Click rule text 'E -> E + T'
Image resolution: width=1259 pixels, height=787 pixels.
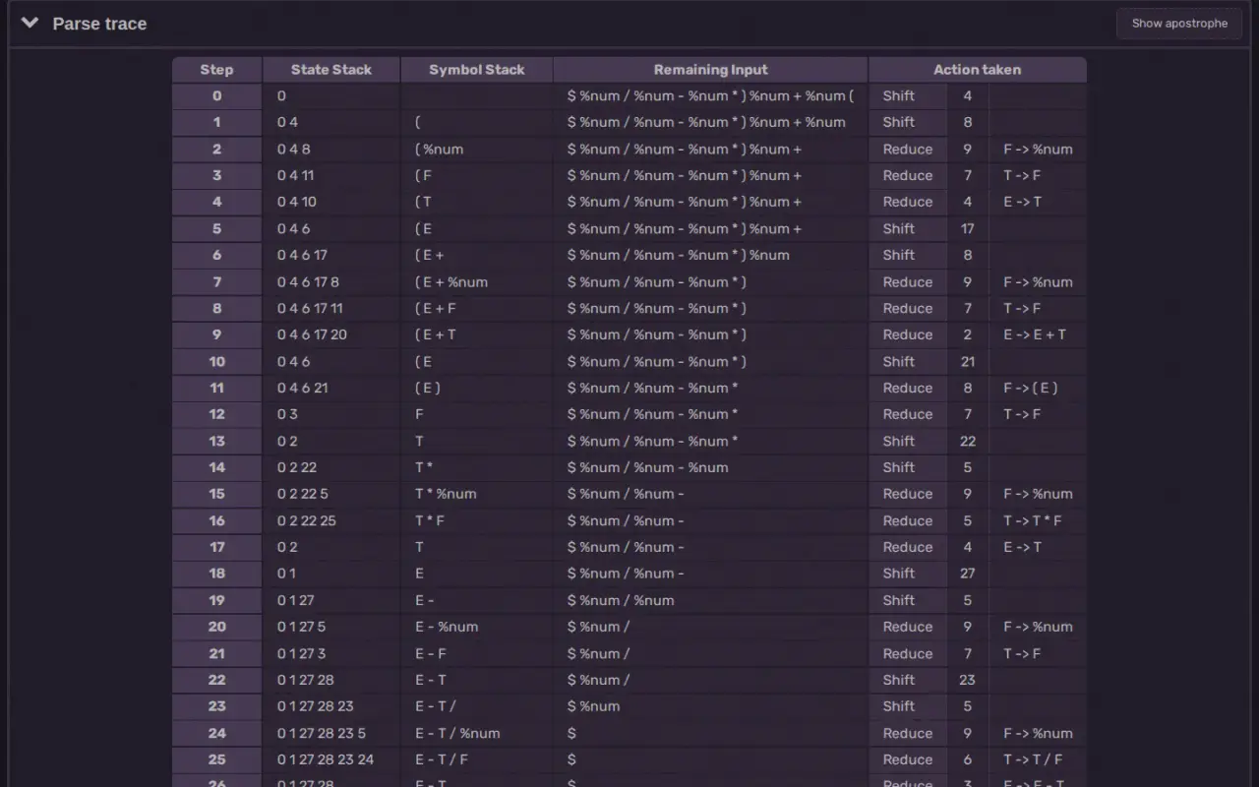pyautogui.click(x=1035, y=334)
